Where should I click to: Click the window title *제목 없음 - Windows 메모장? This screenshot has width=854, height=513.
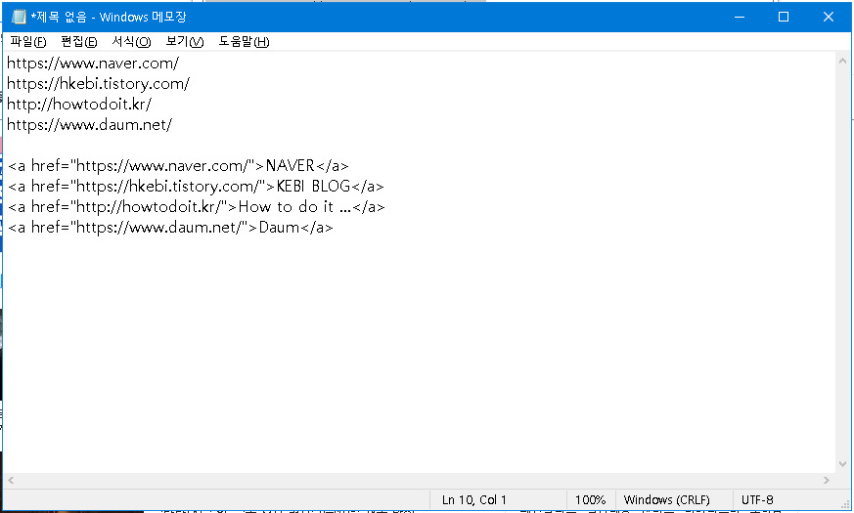coord(109,17)
